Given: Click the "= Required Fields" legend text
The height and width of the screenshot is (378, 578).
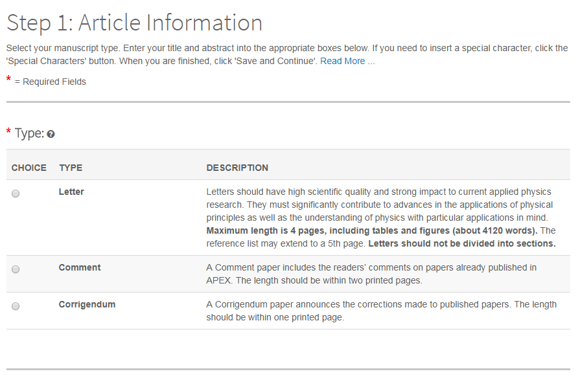Looking at the screenshot, I should pos(51,82).
